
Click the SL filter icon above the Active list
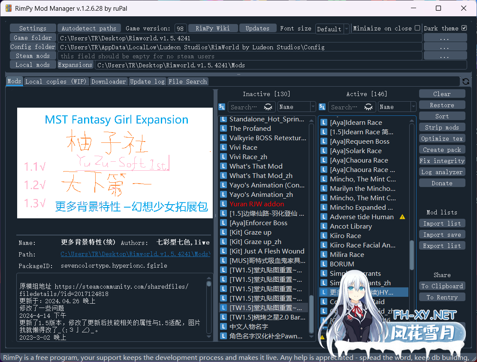click(x=322, y=107)
